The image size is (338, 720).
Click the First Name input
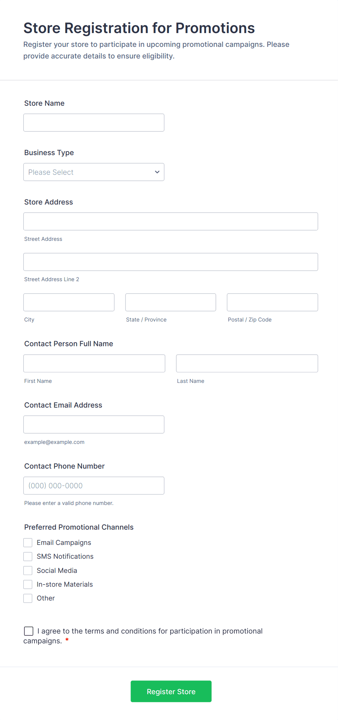[x=94, y=363]
